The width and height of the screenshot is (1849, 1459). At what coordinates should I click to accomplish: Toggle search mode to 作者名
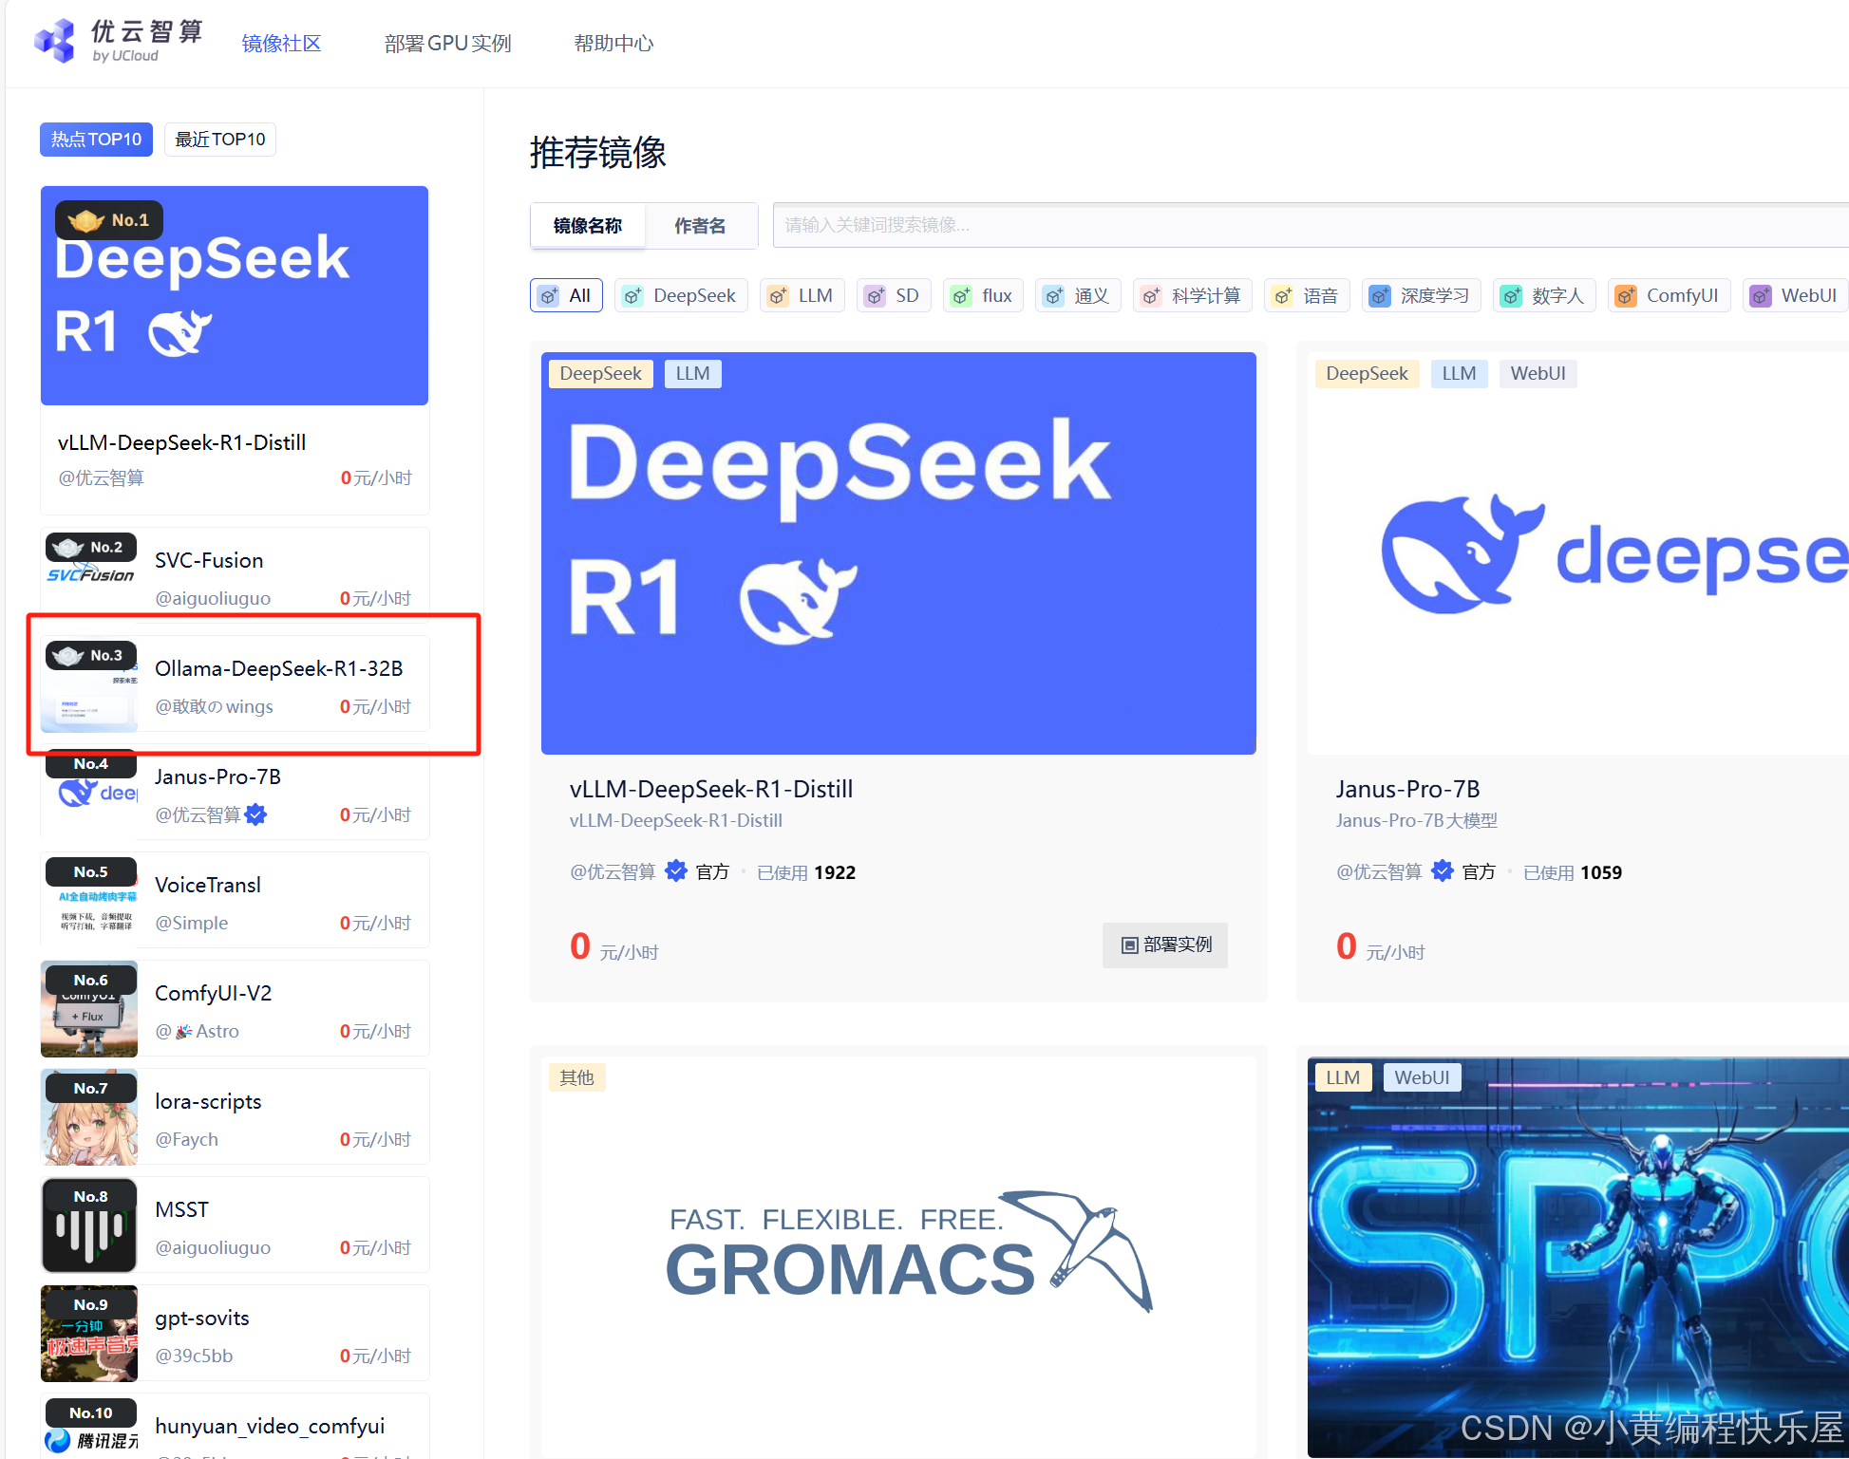tap(700, 226)
